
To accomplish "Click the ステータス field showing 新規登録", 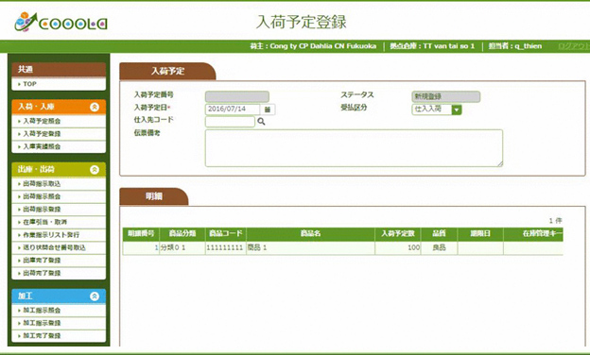I will (446, 96).
